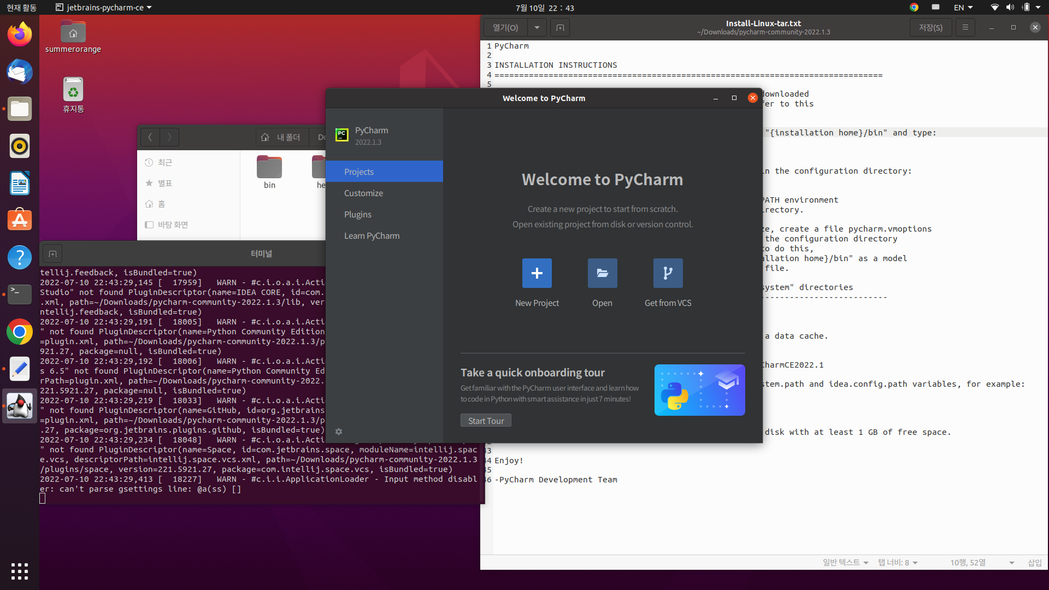This screenshot has width=1049, height=590.
Task: Switch to Terminal from the dock
Action: pos(20,294)
